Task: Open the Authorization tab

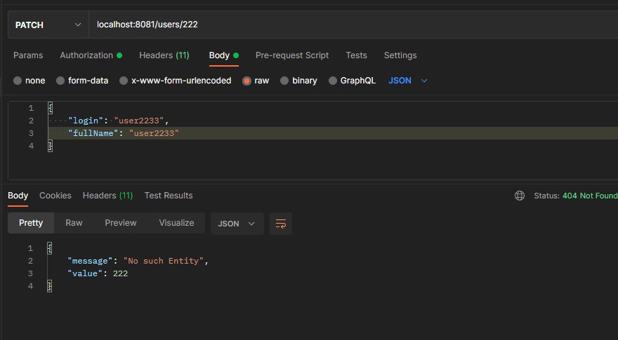Action: pyautogui.click(x=91, y=55)
